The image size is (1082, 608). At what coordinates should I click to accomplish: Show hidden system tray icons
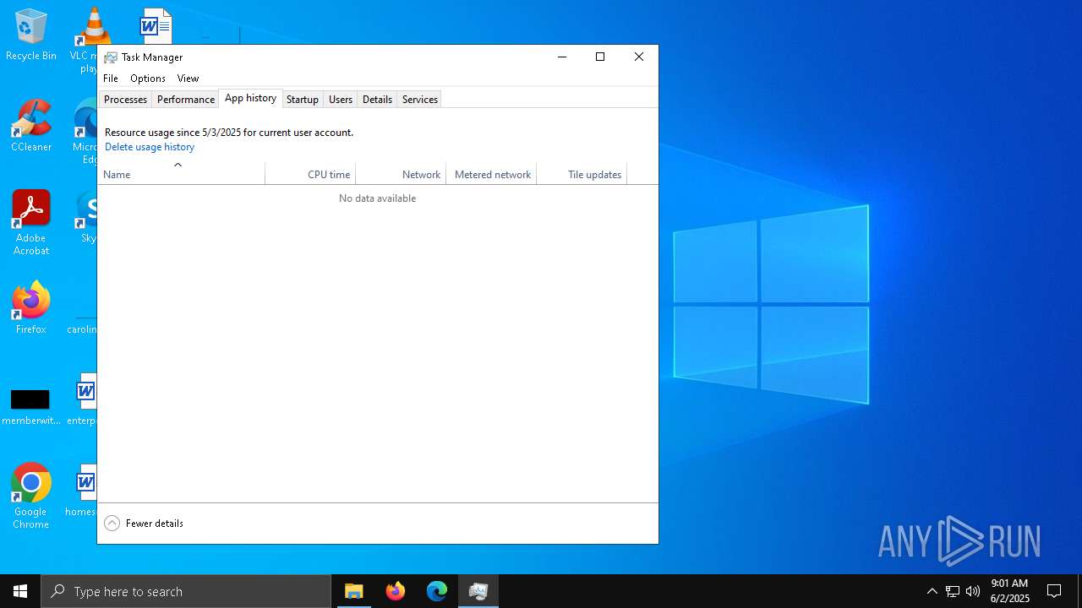932,591
